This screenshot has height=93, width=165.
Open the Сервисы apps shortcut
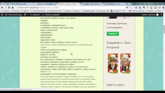pos(5,11)
